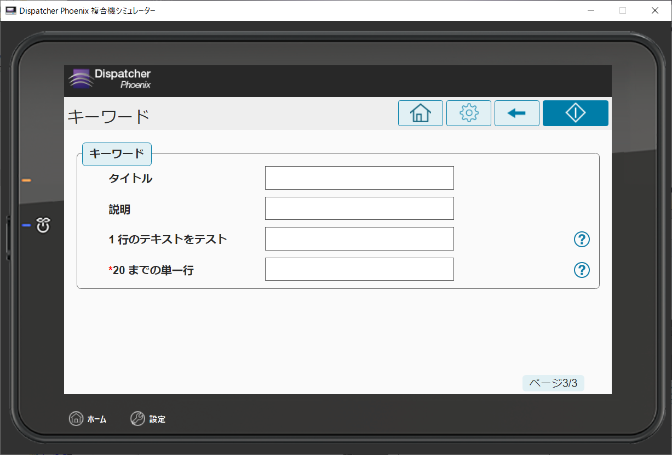Open help for 1 行のテキストをテスト
This screenshot has width=672, height=455.
click(x=582, y=239)
